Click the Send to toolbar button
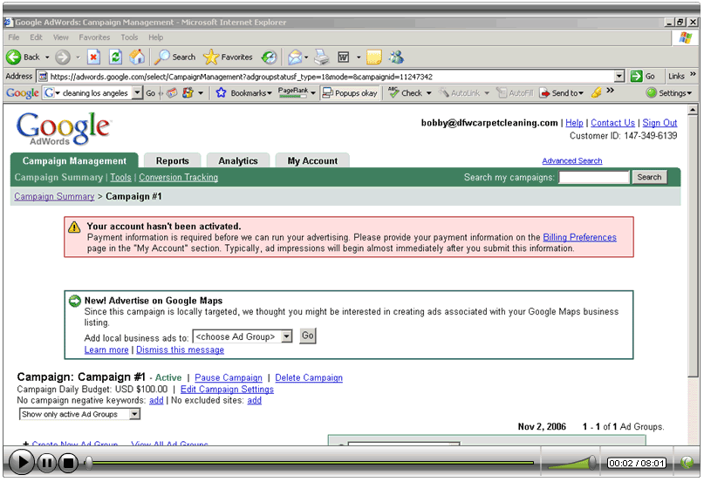 [x=562, y=93]
